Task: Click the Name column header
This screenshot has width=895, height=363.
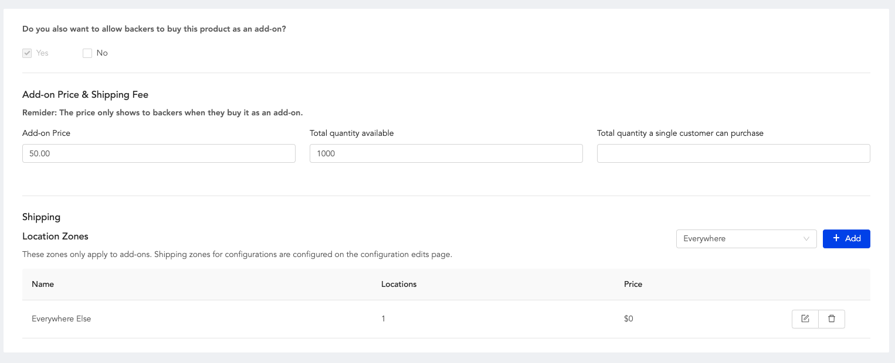Action: click(43, 285)
